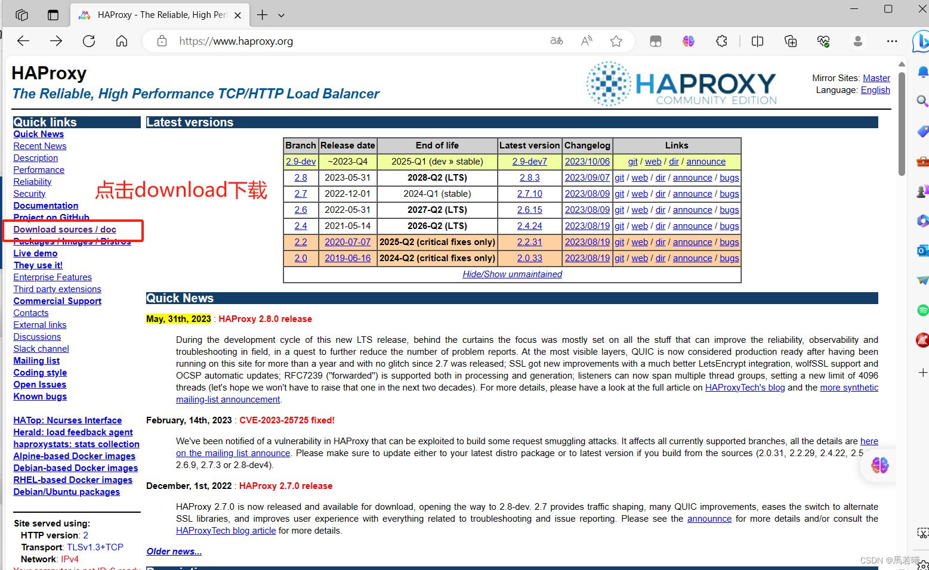Select the HAProxy browser tab

point(159,15)
